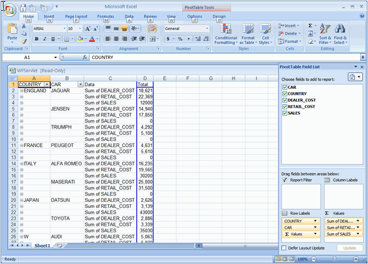Open the CAR column filter dropdown
Viewport: 368px width, 264px height.
coord(81,84)
